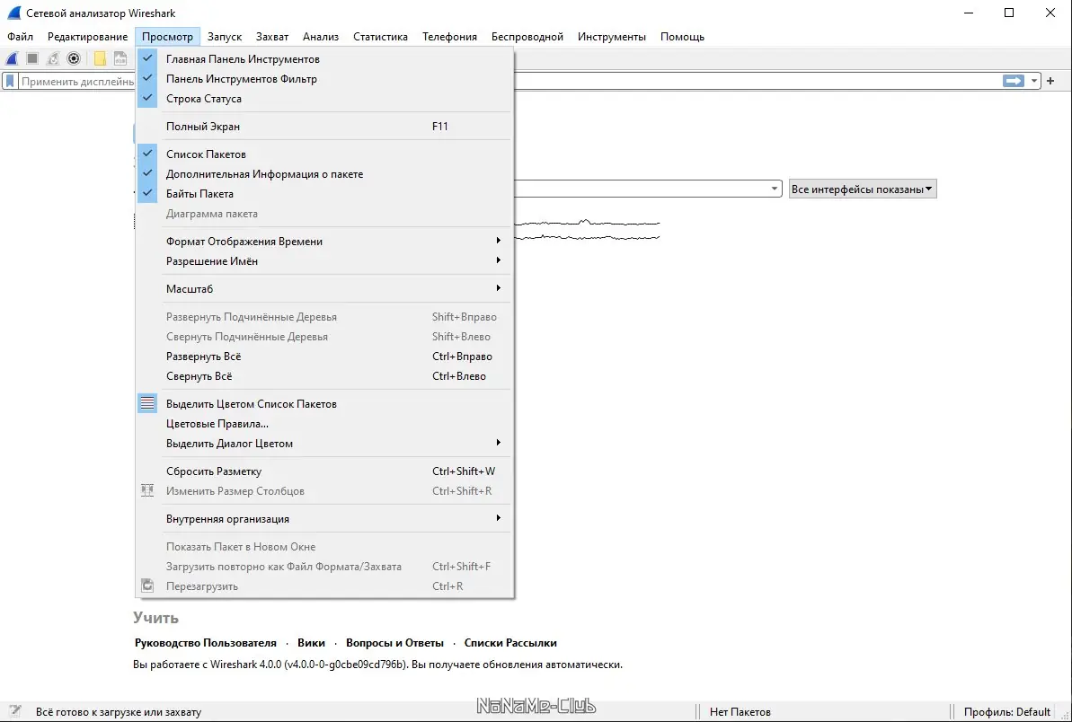
Task: Select Развернуть Всё menu entry
Action: pyautogui.click(x=323, y=357)
